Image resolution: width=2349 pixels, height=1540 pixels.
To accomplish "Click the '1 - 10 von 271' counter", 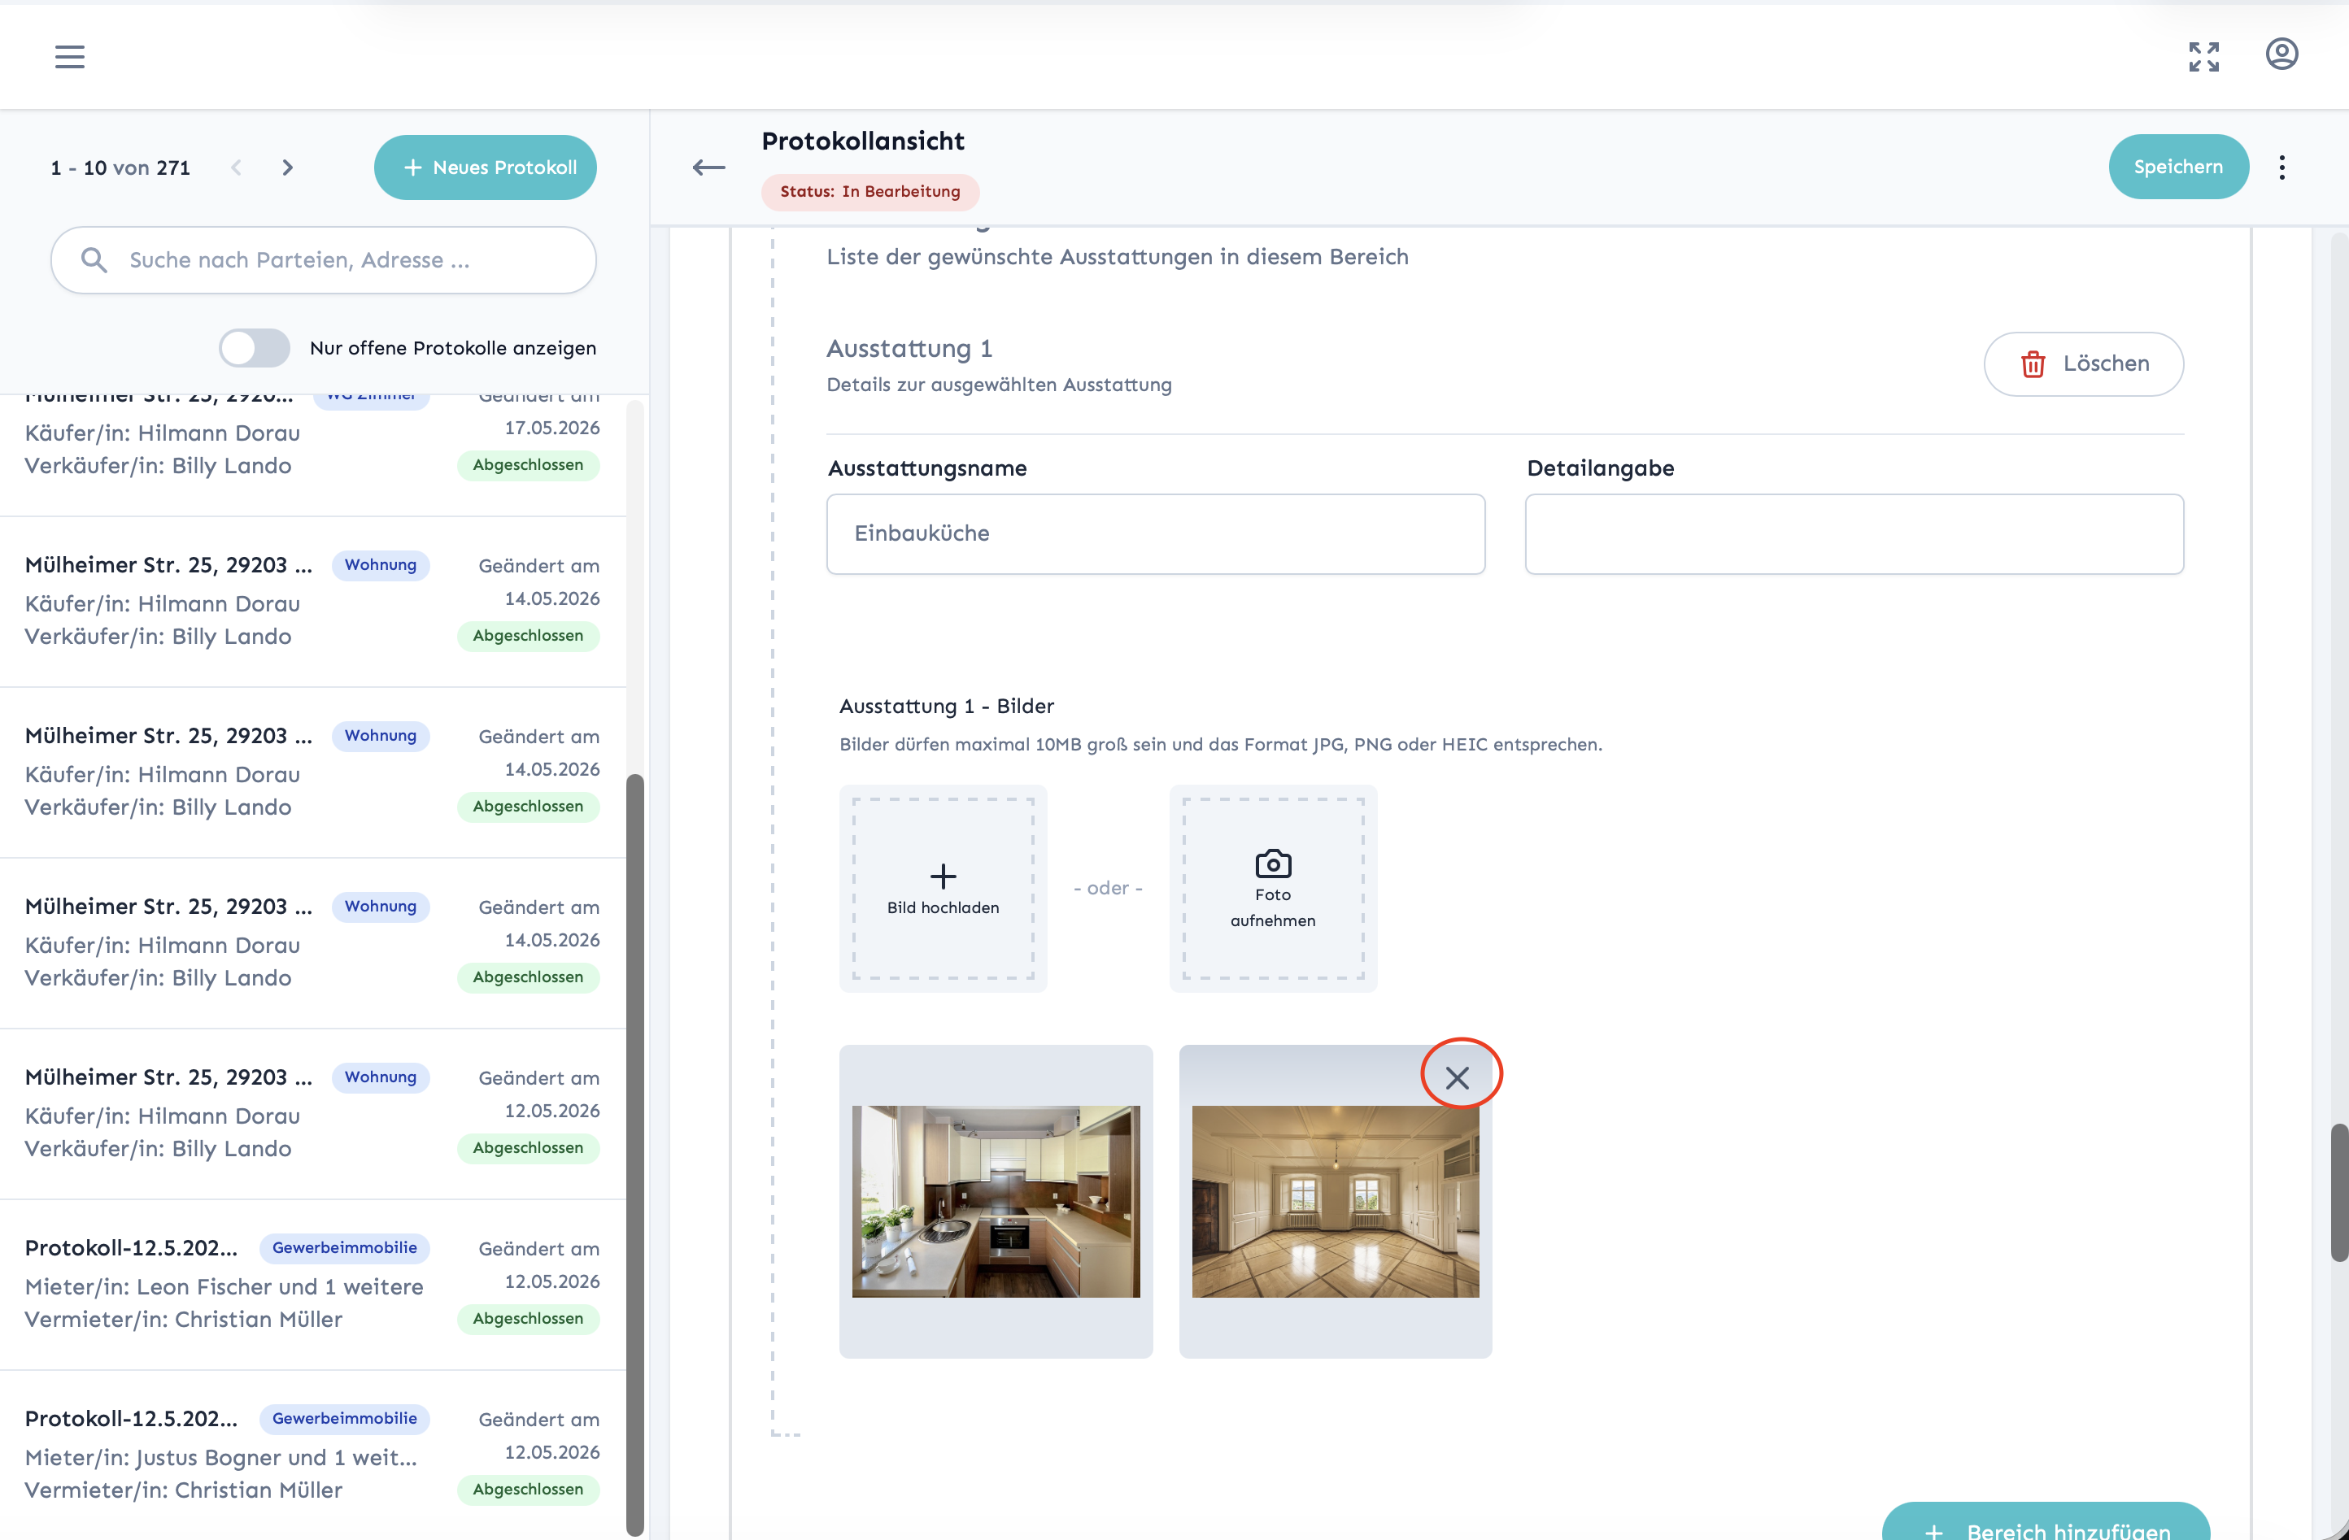I will tap(120, 167).
